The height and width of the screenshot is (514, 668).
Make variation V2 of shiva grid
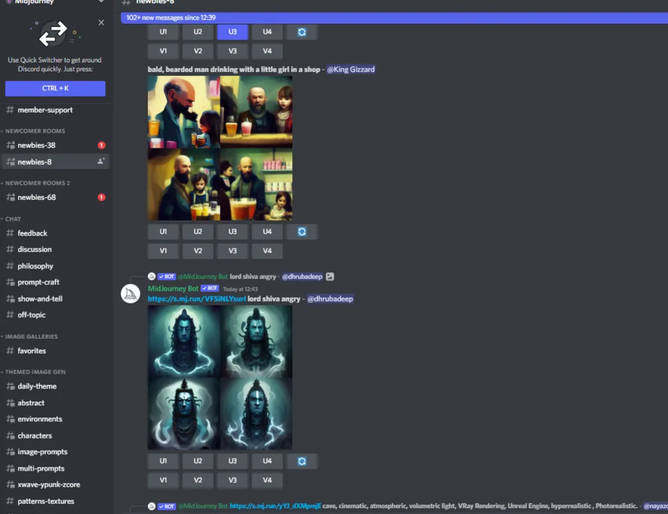[x=198, y=480]
